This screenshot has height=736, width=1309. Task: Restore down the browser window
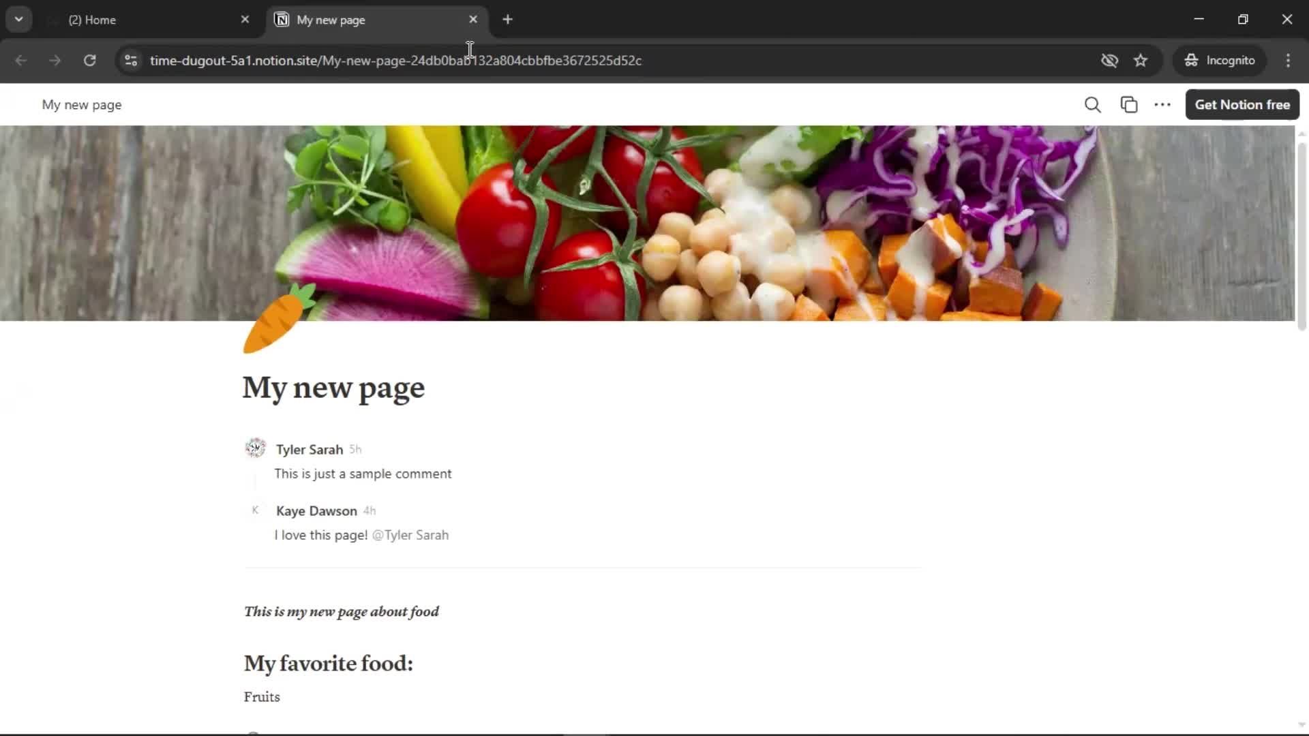pyautogui.click(x=1243, y=19)
